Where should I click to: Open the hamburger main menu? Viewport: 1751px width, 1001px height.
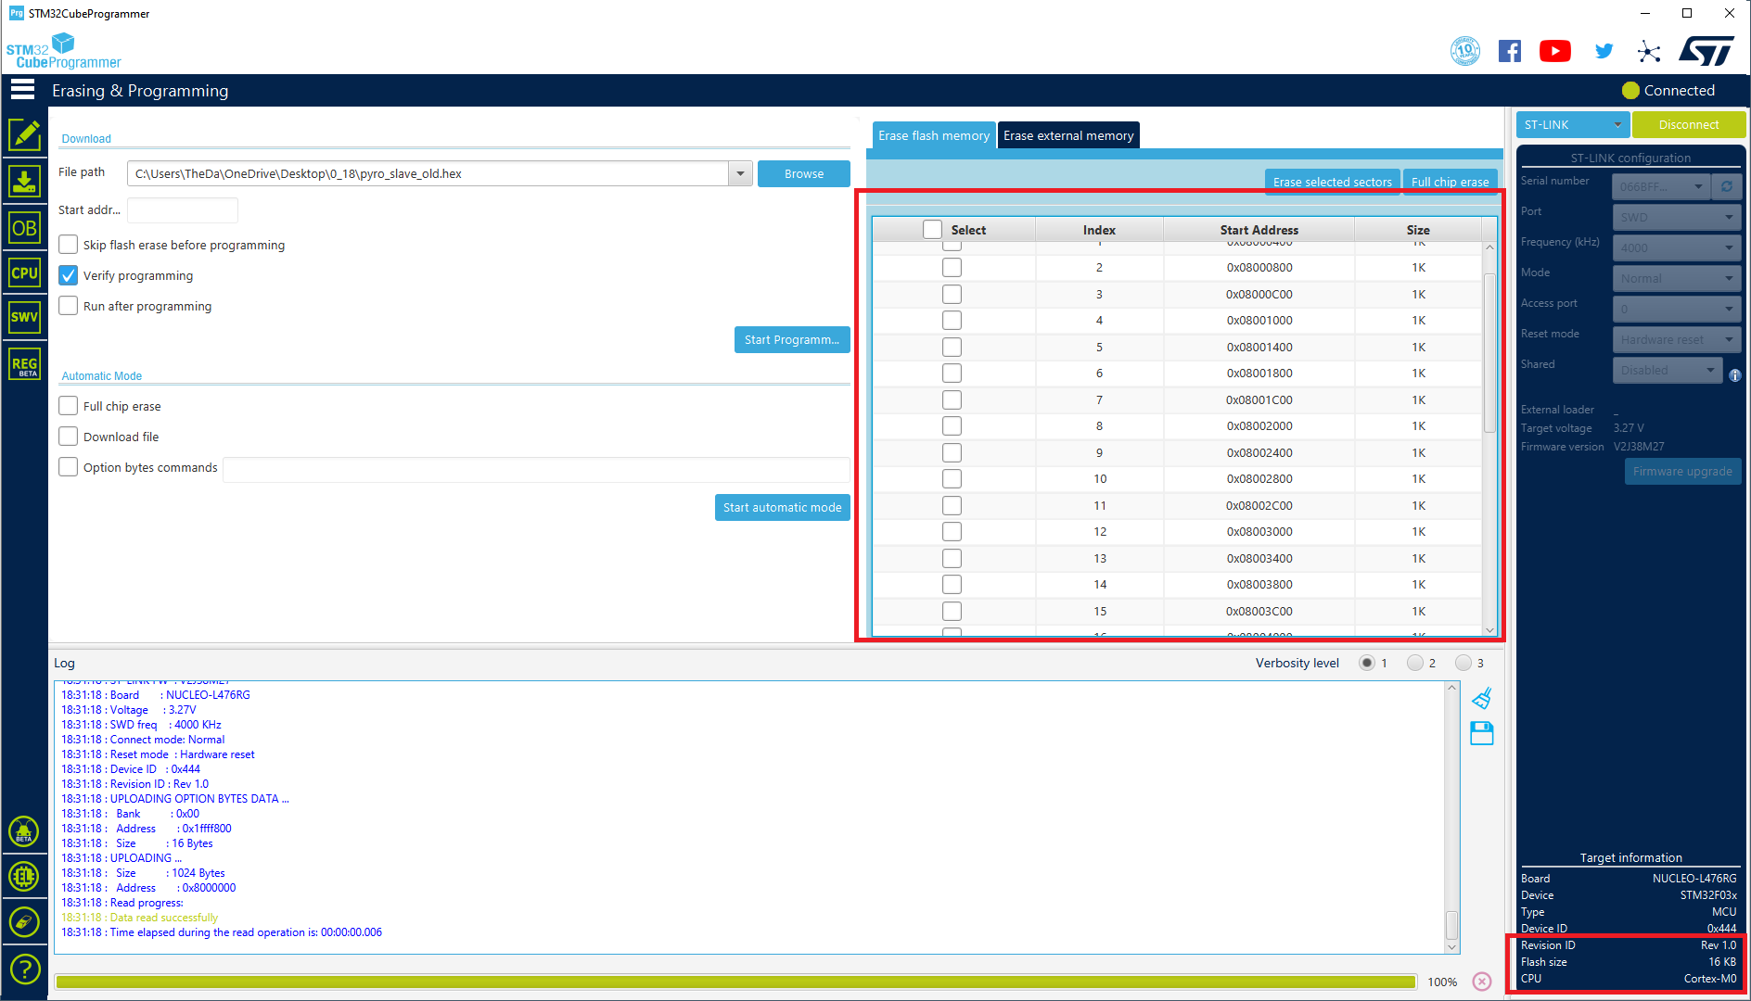[22, 90]
